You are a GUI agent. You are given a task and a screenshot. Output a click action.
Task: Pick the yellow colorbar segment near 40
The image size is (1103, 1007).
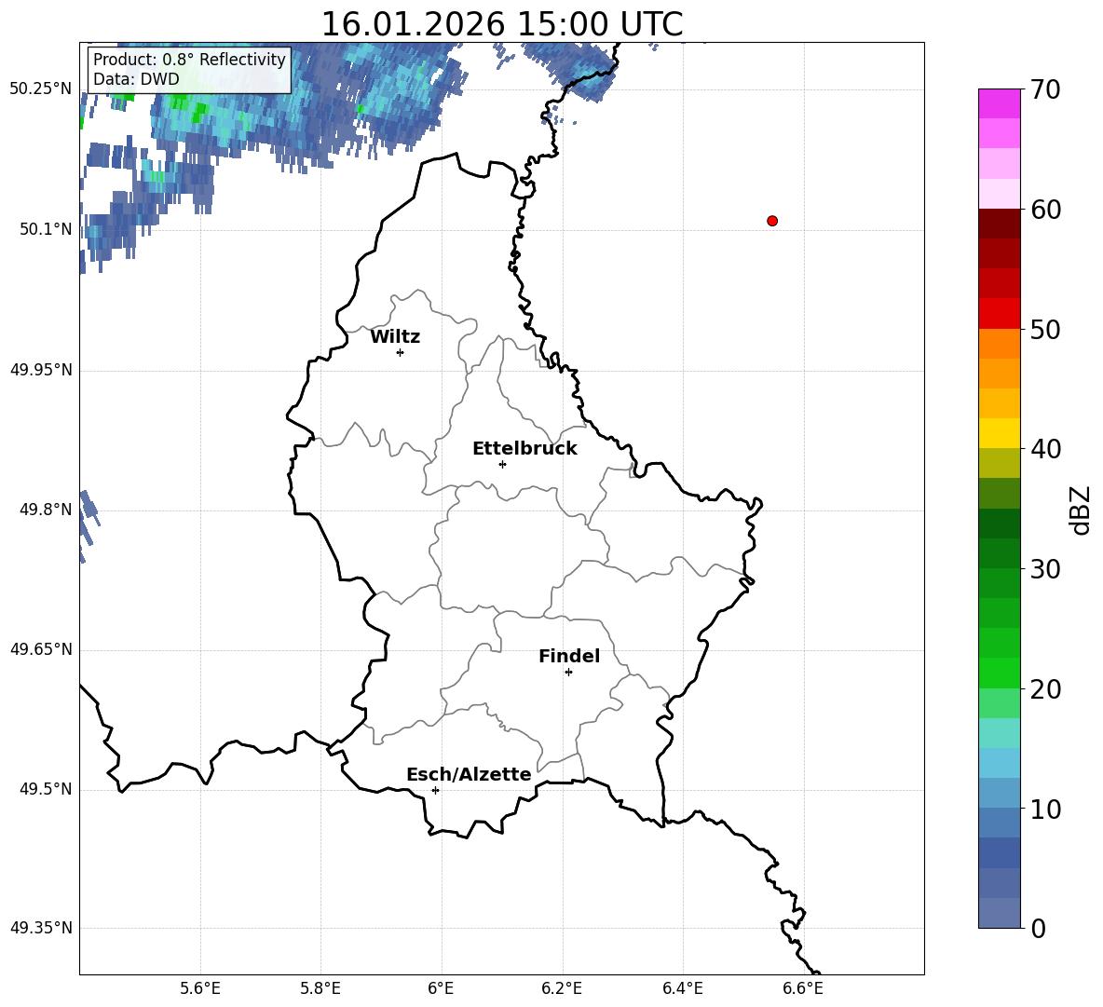tap(999, 433)
